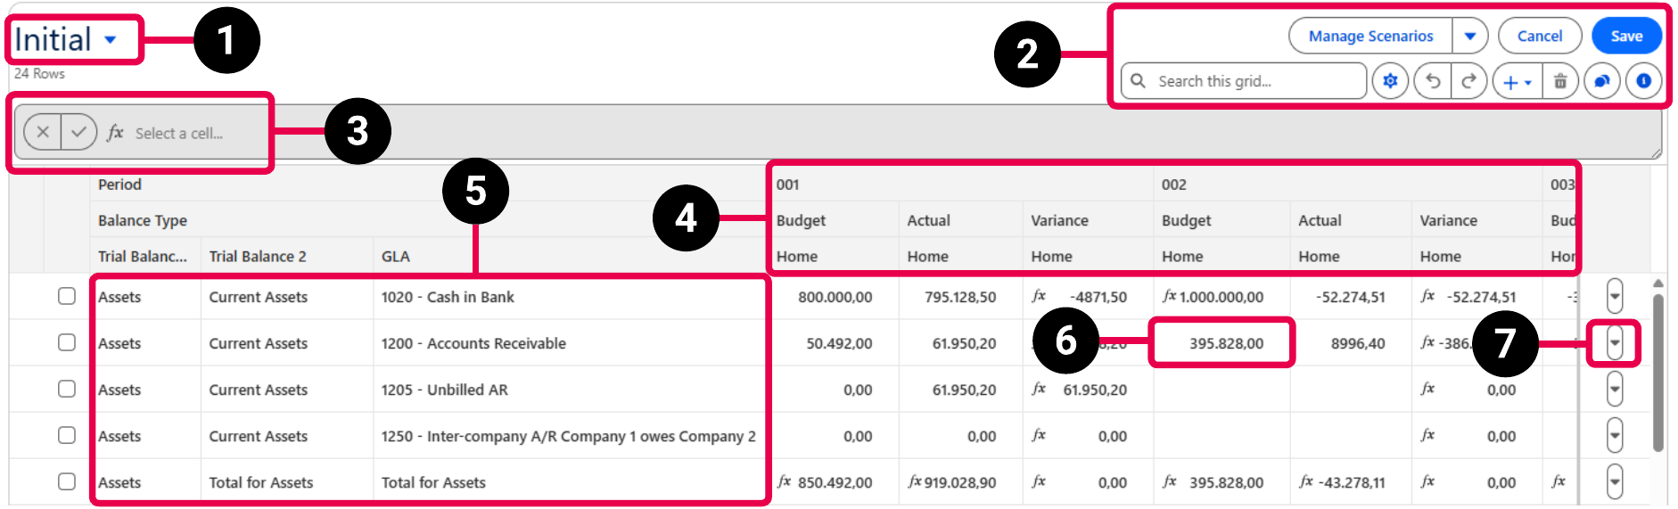Click the Balance Type row label
The image size is (1678, 509).
click(143, 220)
